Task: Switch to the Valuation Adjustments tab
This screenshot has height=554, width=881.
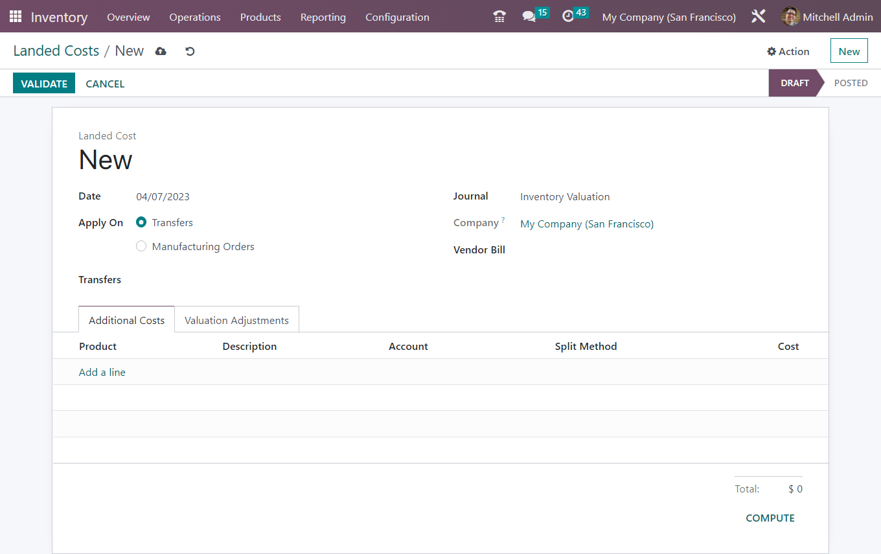Action: [x=236, y=319]
